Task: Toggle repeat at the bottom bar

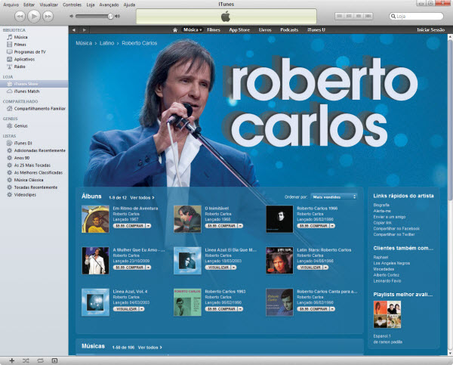Action: point(40,360)
